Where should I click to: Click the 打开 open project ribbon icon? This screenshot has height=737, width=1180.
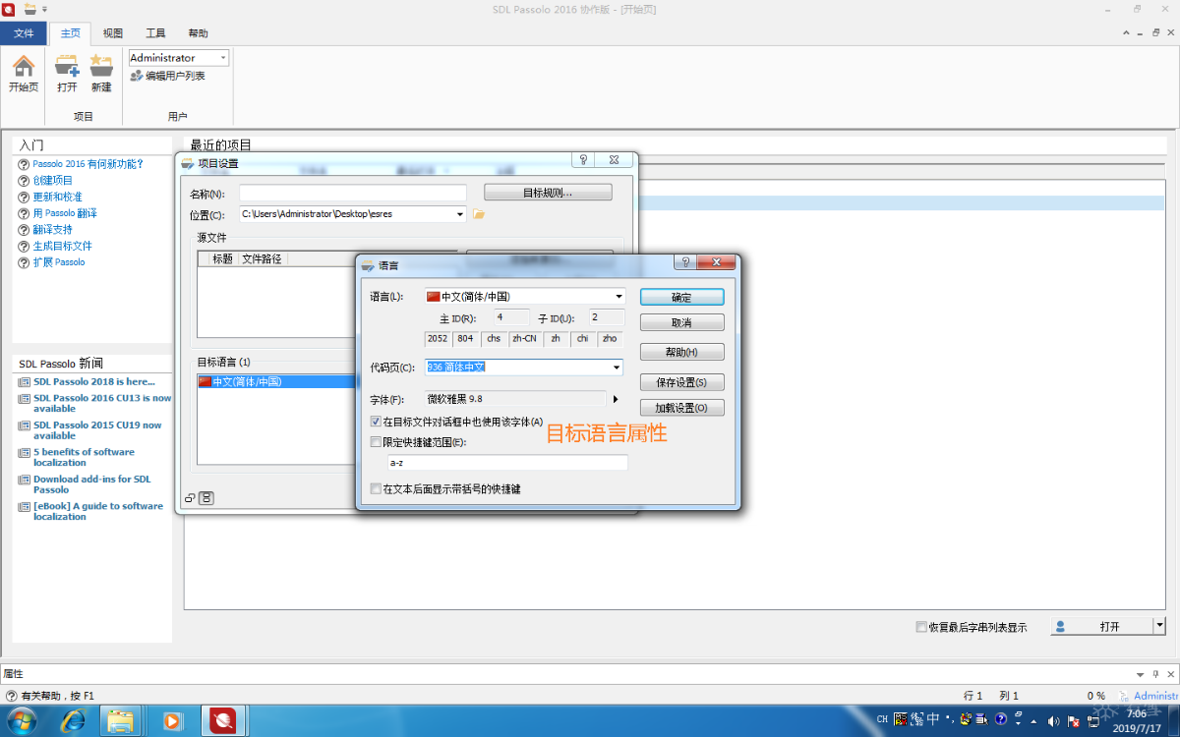[67, 66]
